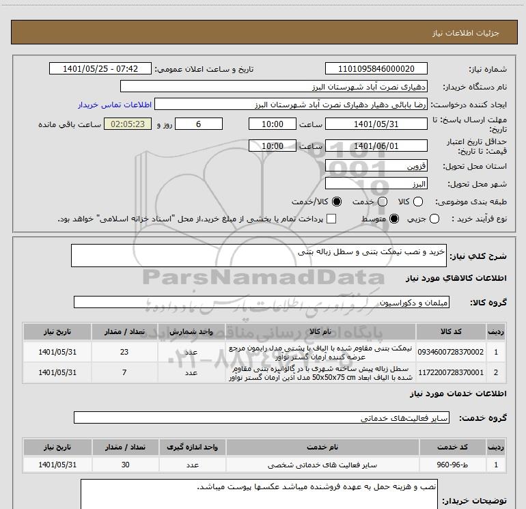Click the response deadline hour 10:00 field
Viewport: 526px width, 509px height.
click(273, 124)
